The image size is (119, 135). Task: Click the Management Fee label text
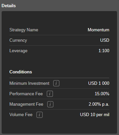(26, 104)
